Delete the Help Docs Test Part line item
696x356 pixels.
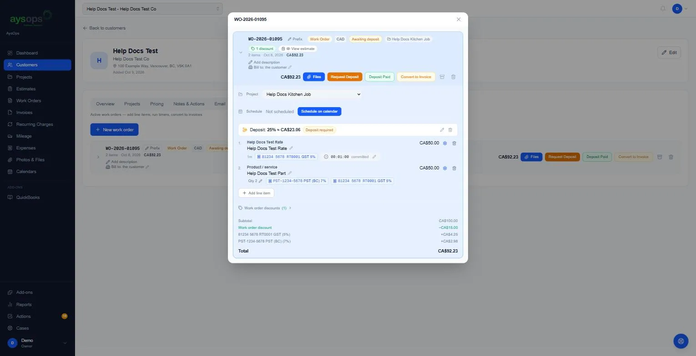point(454,168)
